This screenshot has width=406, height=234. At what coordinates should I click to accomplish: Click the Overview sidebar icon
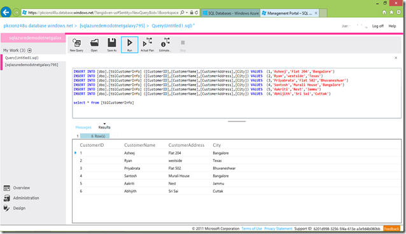point(7,188)
